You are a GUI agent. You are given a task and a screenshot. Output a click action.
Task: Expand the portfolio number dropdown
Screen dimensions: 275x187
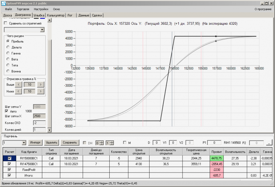(x=24, y=143)
